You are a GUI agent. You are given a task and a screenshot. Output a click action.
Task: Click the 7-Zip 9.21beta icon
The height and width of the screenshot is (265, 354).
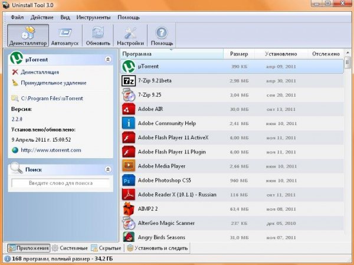click(x=129, y=81)
